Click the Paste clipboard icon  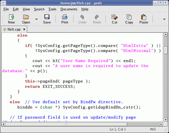click(144, 17)
